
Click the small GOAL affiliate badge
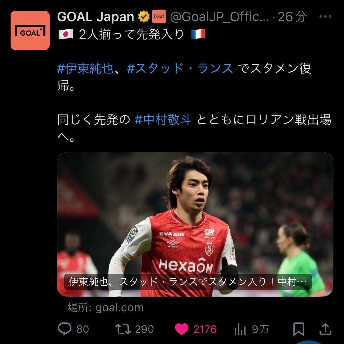point(159,17)
